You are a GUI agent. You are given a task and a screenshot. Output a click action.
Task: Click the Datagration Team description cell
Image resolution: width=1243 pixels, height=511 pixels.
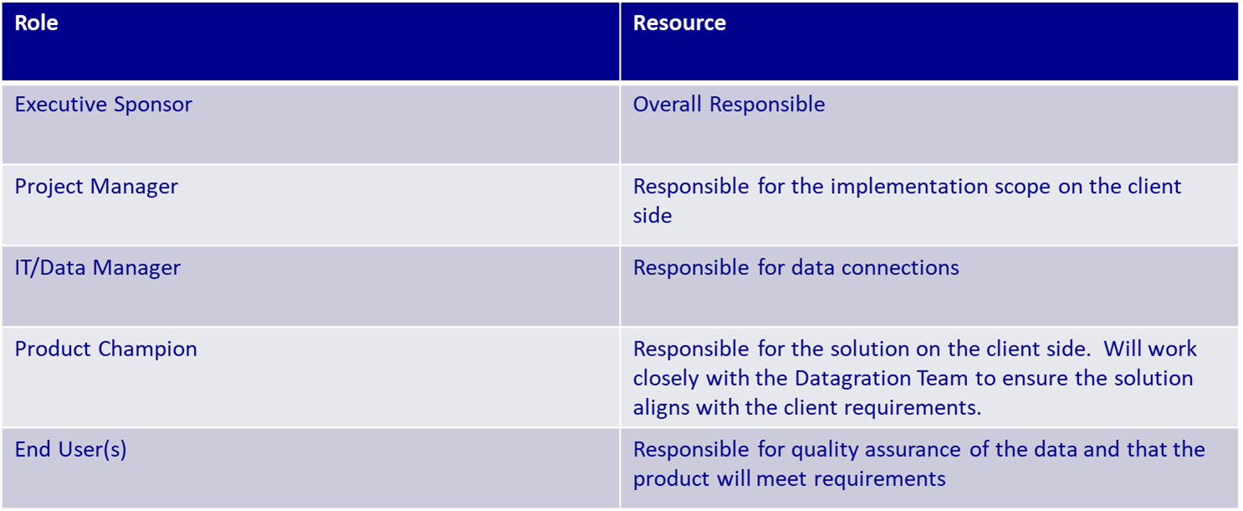coord(929,377)
